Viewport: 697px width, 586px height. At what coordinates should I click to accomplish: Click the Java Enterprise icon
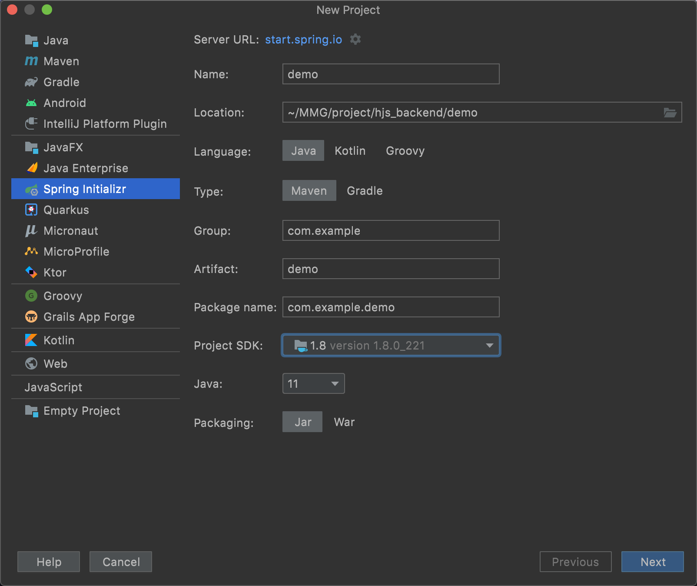32,168
